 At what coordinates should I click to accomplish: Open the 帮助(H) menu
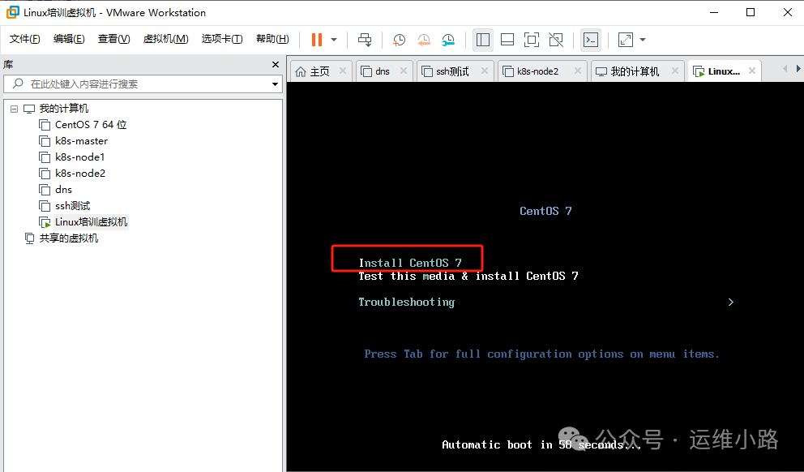click(x=272, y=39)
